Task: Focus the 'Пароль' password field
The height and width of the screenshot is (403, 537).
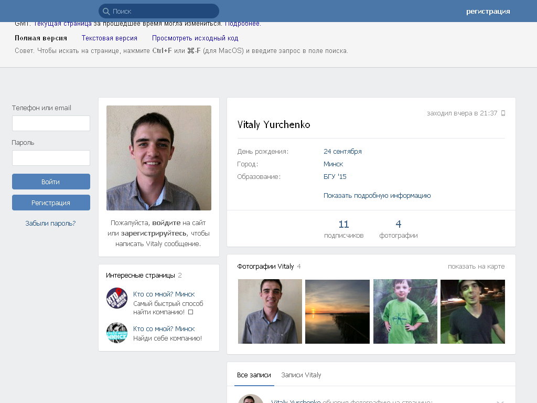Action: [x=51, y=158]
